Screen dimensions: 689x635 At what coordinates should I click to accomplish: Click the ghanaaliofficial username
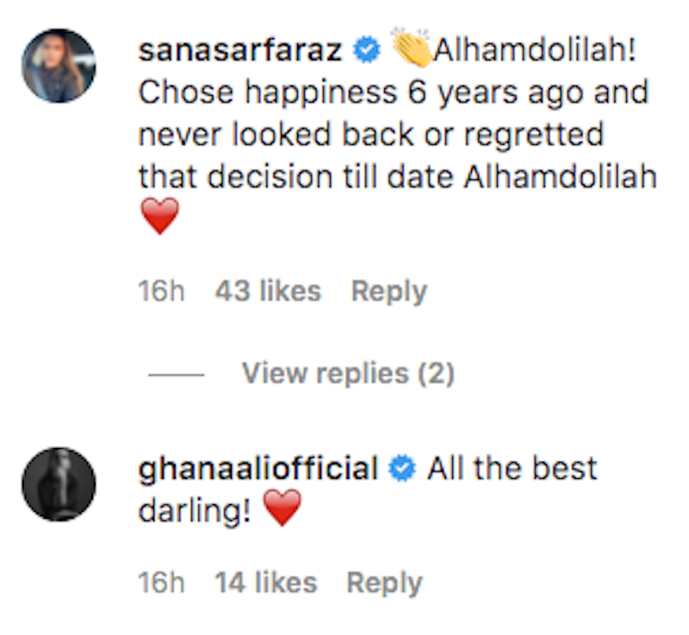coord(258,470)
